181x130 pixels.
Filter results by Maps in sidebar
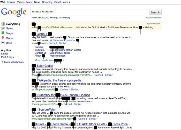(x=9, y=38)
